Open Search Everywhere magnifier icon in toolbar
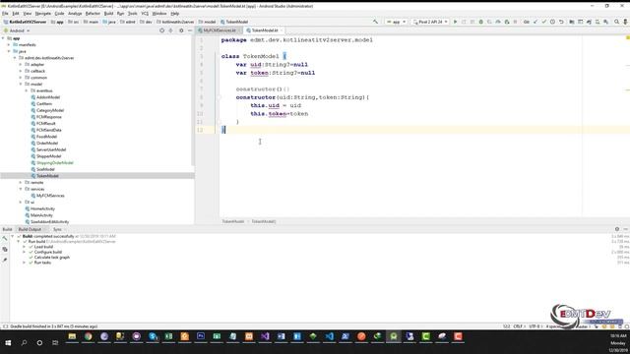This screenshot has width=630, height=354. pyautogui.click(x=616, y=22)
